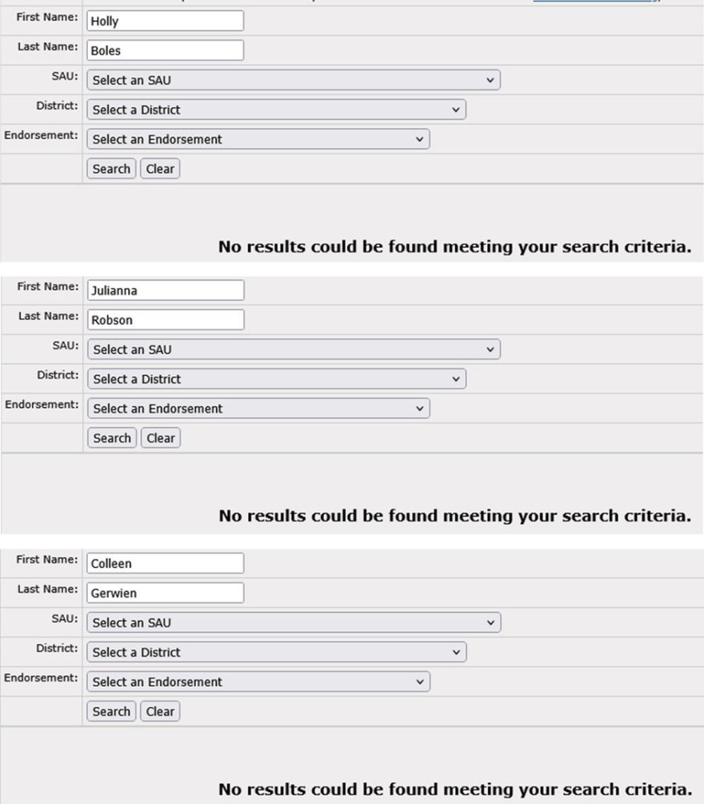The image size is (704, 804).
Task: Click First Name field containing Julianna
Action: coord(166,290)
